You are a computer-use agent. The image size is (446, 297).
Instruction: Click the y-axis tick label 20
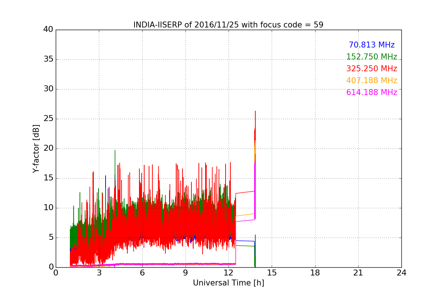48,148
